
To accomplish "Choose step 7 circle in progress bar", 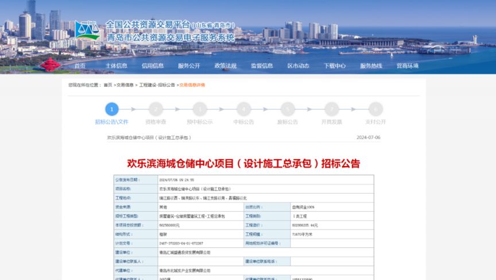I will click(375, 109).
